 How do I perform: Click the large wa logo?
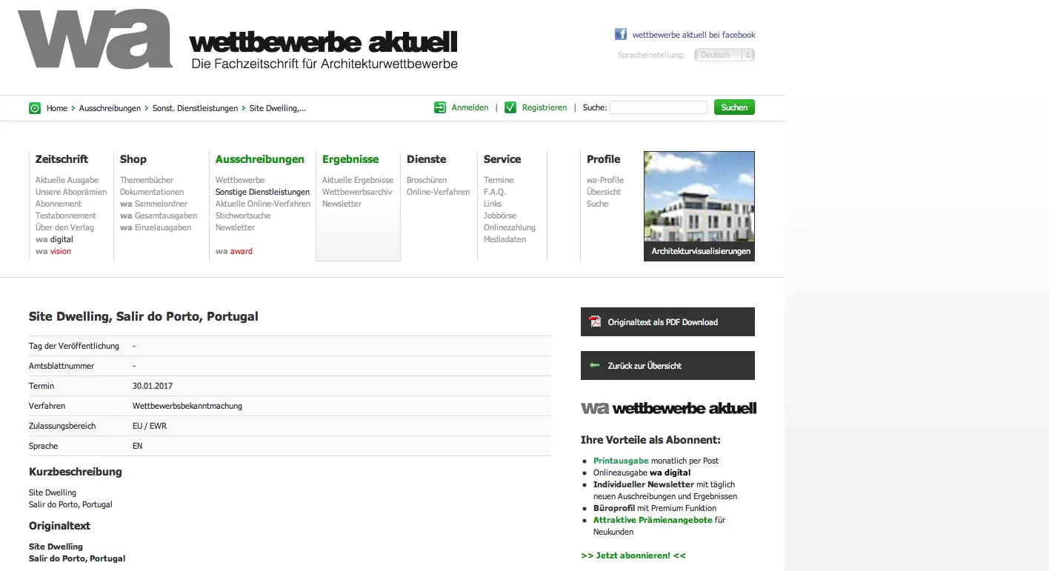[95, 39]
